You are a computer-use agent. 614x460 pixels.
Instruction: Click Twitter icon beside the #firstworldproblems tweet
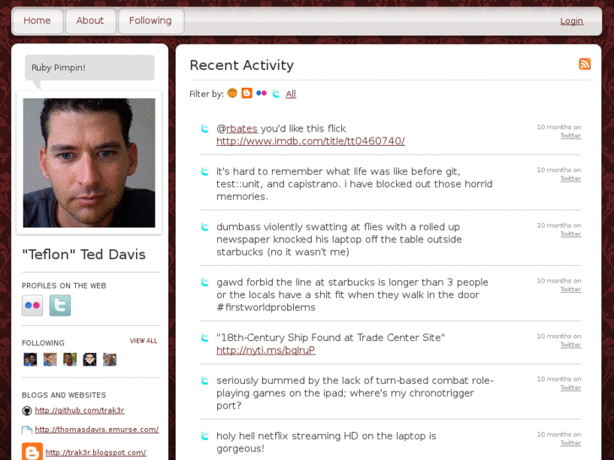204,282
